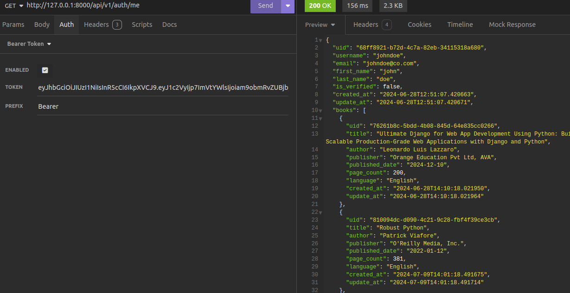Open the Scripts tab
This screenshot has width=570, height=293.
pyautogui.click(x=142, y=25)
